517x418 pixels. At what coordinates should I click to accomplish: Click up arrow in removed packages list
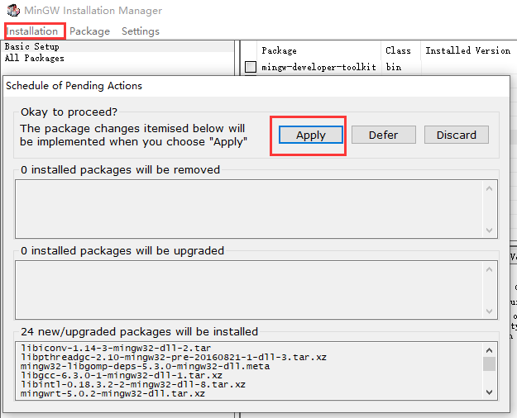click(490, 188)
